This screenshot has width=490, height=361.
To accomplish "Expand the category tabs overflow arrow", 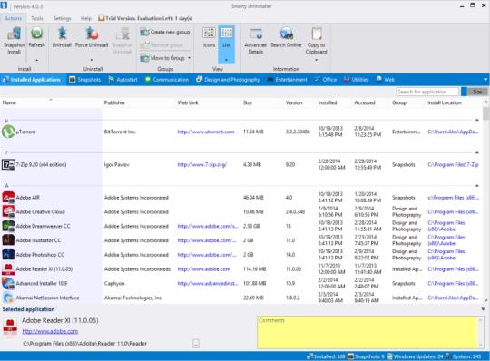I will 485,79.
